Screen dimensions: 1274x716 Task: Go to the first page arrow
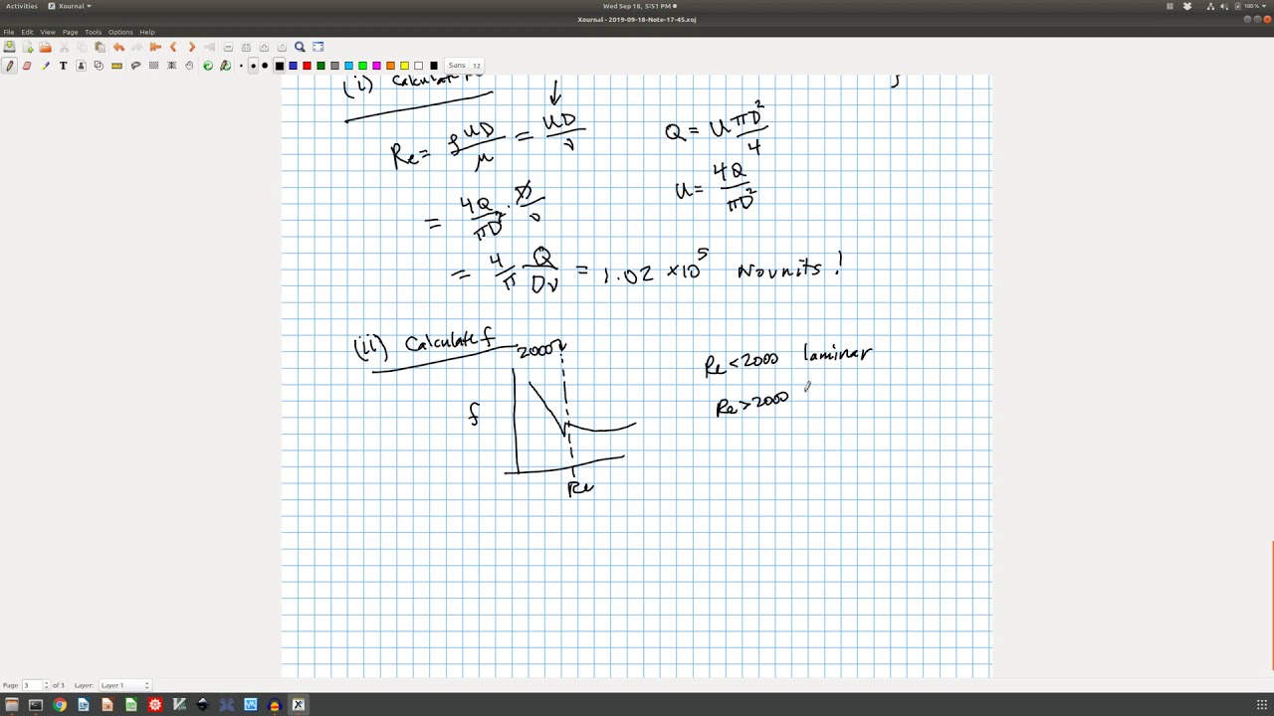(x=155, y=47)
